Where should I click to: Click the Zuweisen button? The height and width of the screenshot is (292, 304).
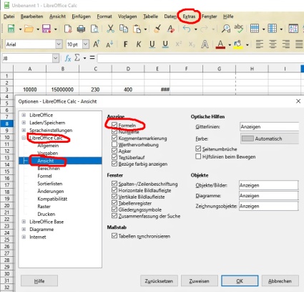pos(199,281)
